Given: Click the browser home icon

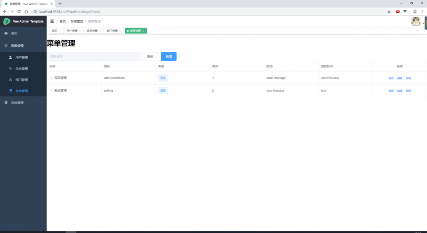Looking at the screenshot, I should [x=26, y=12].
